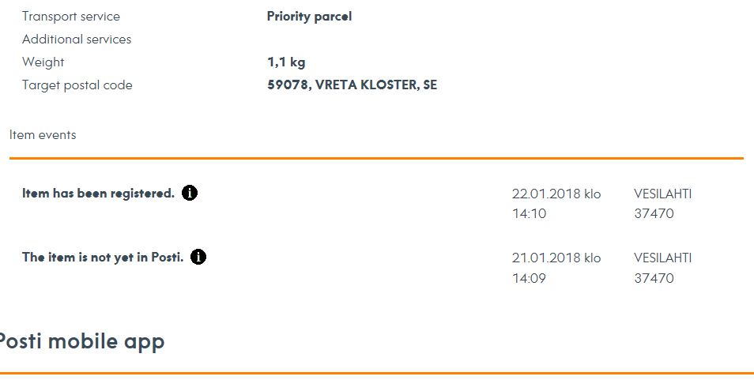Screen dimensions: 754x380
Task: Open info icon next to "not yet in Posti"
Action: tap(198, 257)
